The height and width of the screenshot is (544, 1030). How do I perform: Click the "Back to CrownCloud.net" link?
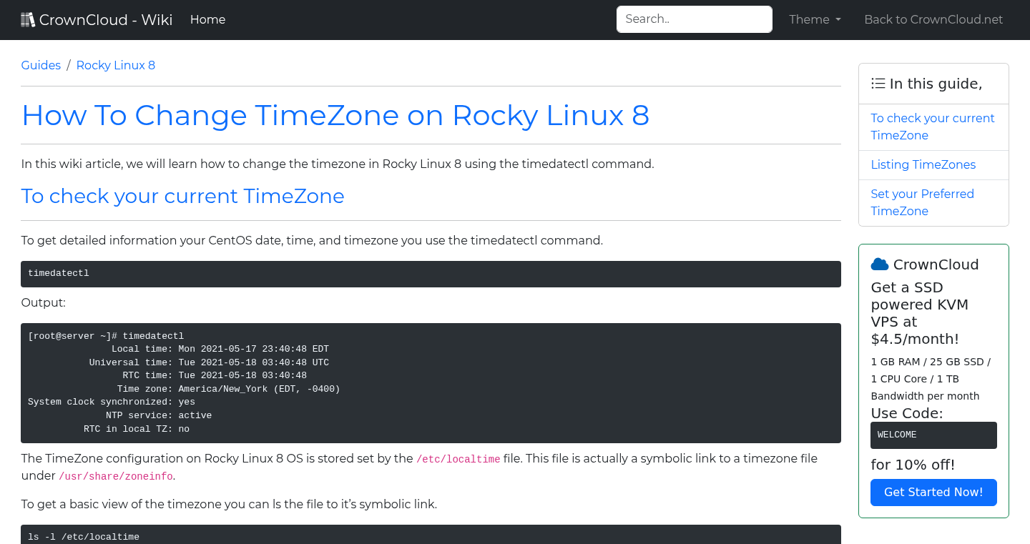(x=933, y=19)
